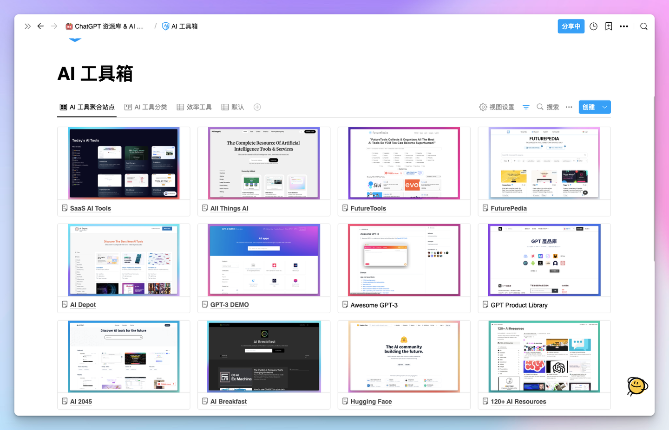This screenshot has width=669, height=430.
Task: Click 搜索 to search the database
Action: [548, 107]
